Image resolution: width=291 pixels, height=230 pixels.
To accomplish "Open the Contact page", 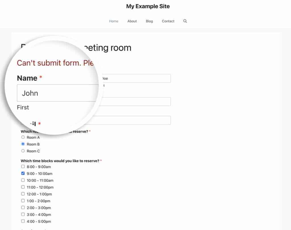I will coord(168,21).
